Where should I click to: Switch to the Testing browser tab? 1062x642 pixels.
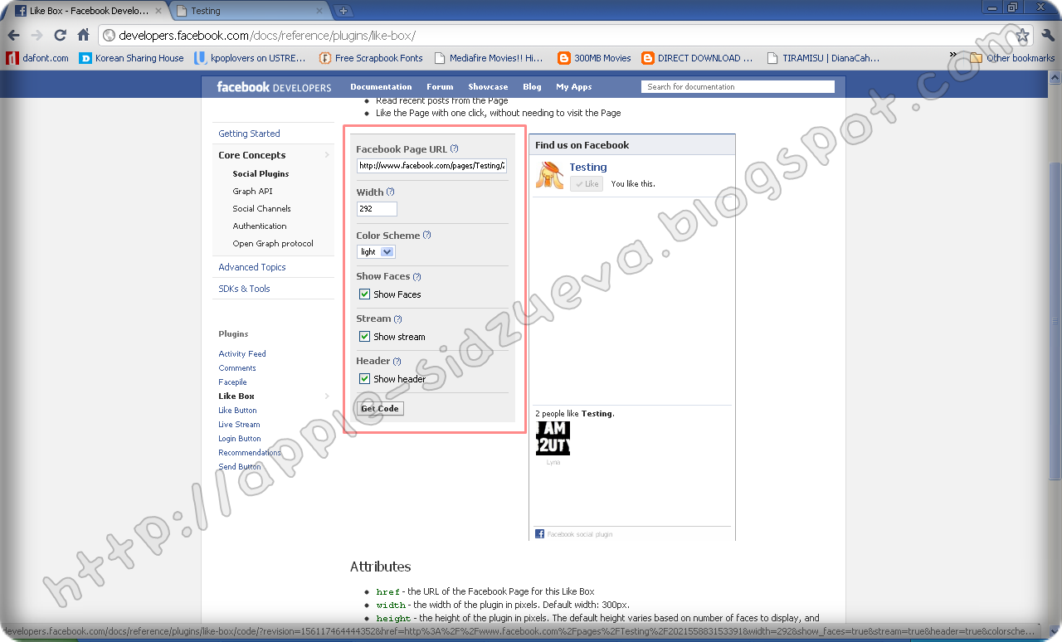click(x=251, y=11)
